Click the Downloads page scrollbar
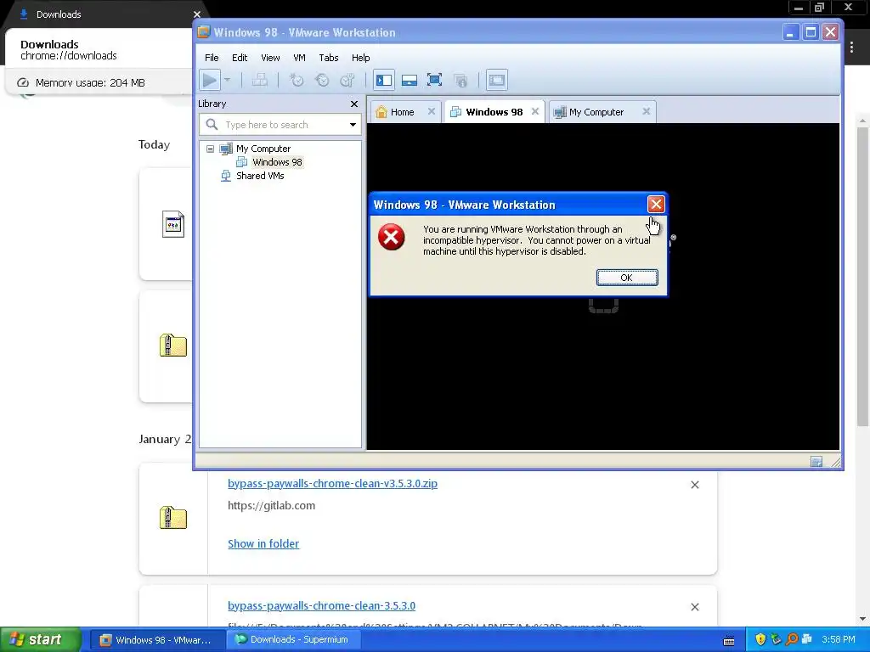 tap(862, 277)
